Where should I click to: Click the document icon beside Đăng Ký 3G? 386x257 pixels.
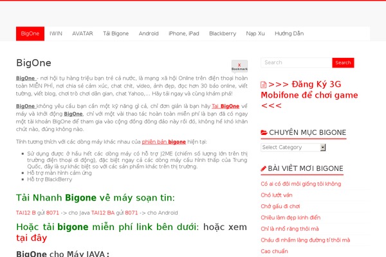[x=263, y=85]
